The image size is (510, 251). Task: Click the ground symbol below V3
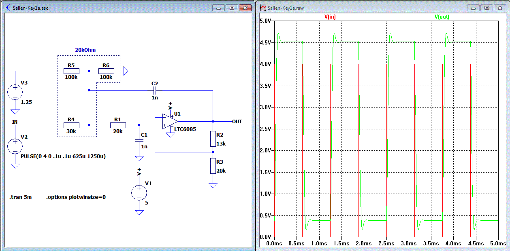(x=15, y=112)
